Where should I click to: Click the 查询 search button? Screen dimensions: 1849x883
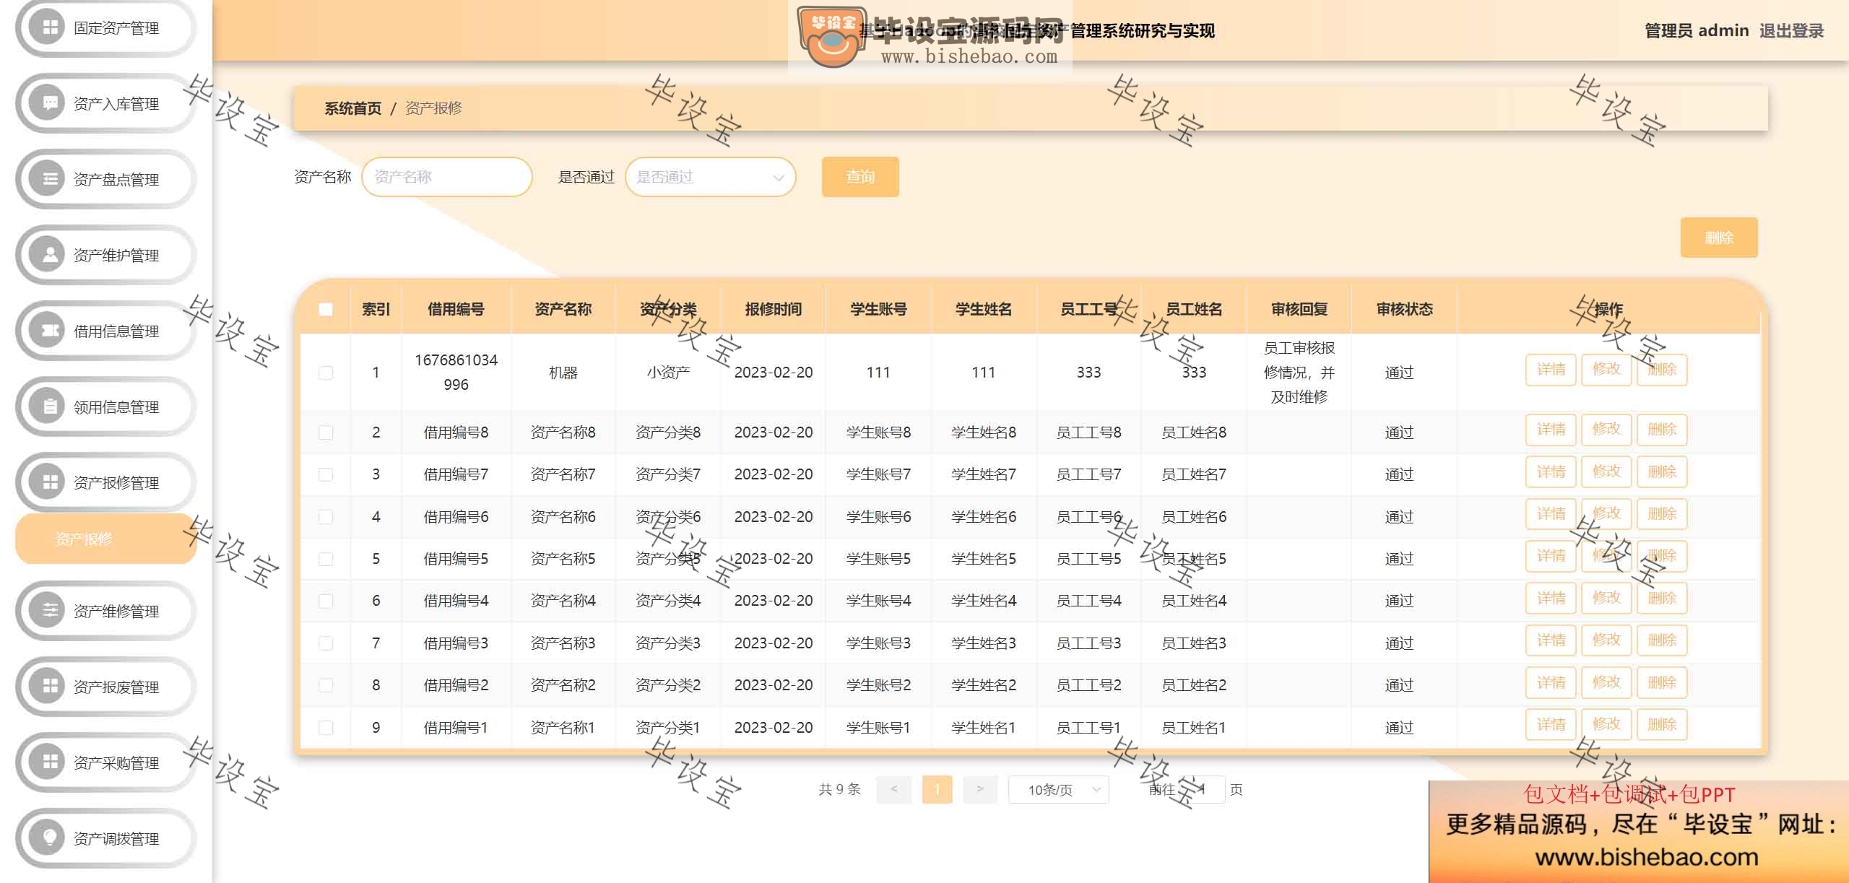(860, 177)
